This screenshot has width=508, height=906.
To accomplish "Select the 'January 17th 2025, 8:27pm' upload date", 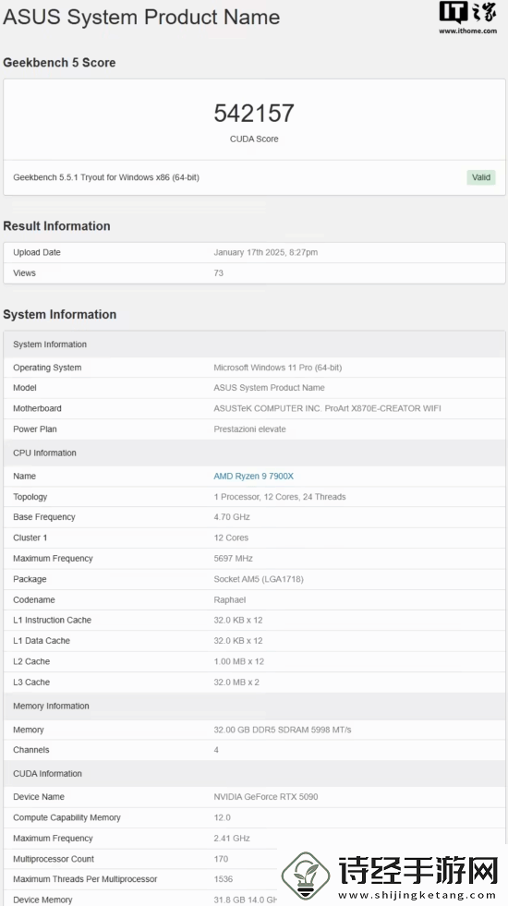I will tap(266, 252).
